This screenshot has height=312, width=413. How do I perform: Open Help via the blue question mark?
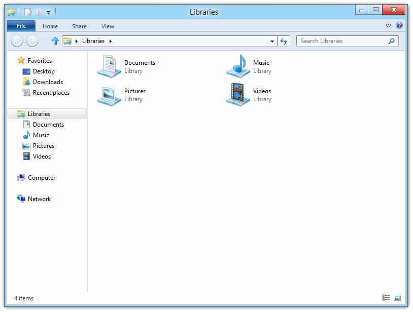399,26
